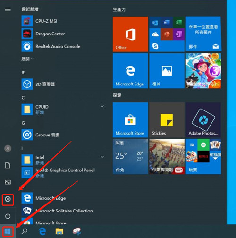Click the Outlook icon in Office group tile
The width and height of the screenshot is (236, 238).
(155, 23)
